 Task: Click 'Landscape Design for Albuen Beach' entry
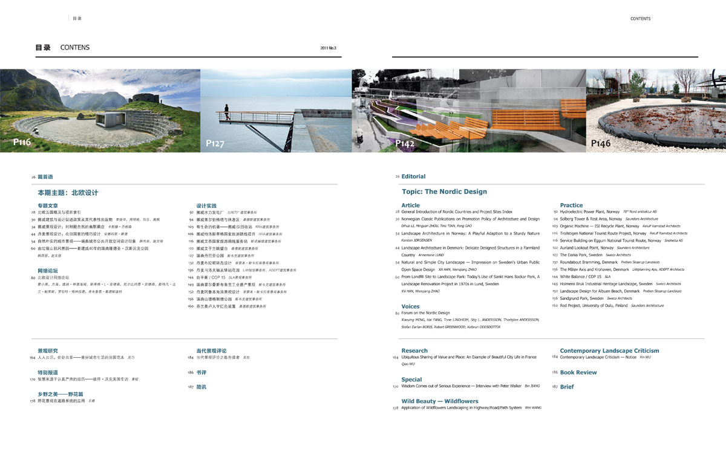pos(600,291)
